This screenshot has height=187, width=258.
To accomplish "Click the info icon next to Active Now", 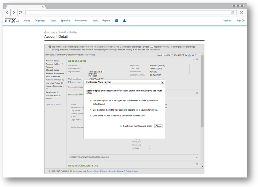I will [70, 82].
